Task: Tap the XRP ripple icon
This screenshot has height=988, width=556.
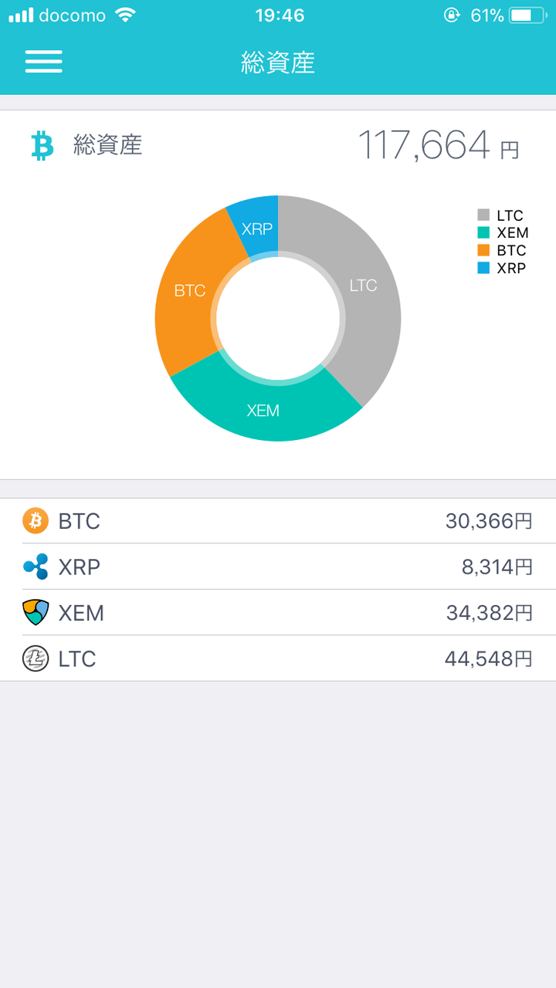Action: (36, 567)
